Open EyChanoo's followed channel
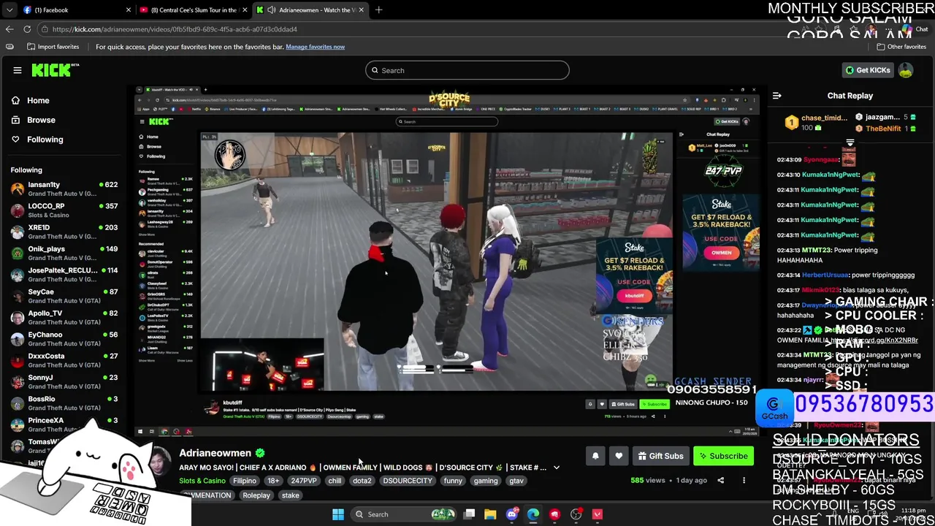The width and height of the screenshot is (935, 526). pyautogui.click(x=64, y=338)
